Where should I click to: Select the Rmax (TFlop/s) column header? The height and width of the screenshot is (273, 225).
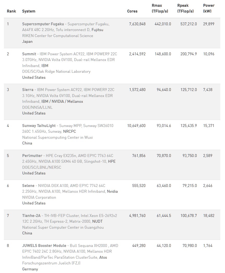tap(160, 8)
